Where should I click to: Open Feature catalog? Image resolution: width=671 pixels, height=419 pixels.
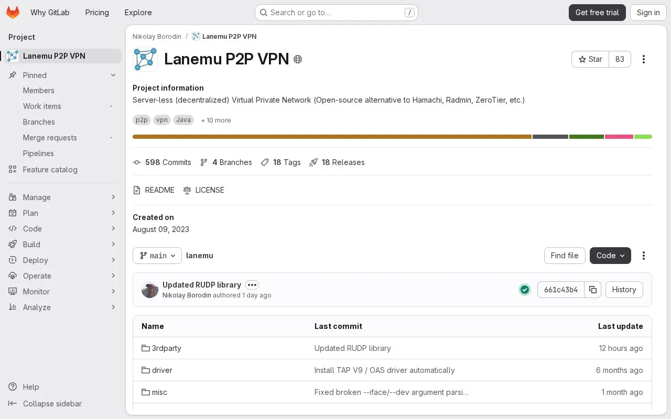click(63, 170)
